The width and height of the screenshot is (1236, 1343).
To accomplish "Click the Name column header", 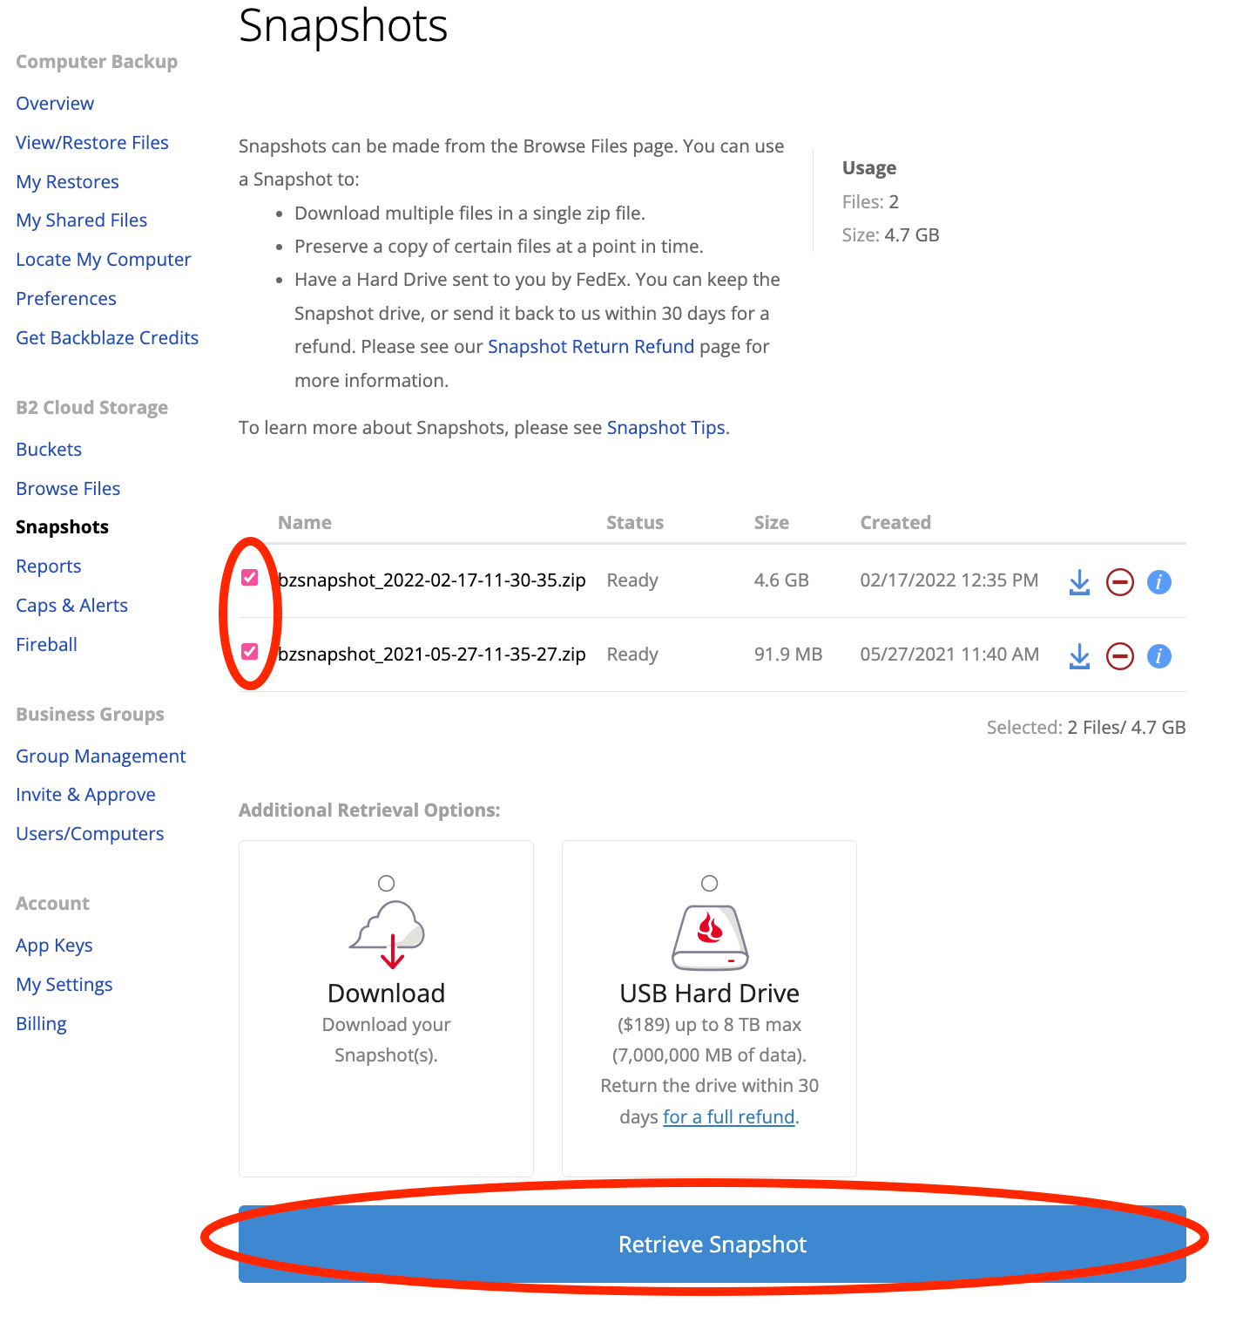I will pyautogui.click(x=305, y=523).
